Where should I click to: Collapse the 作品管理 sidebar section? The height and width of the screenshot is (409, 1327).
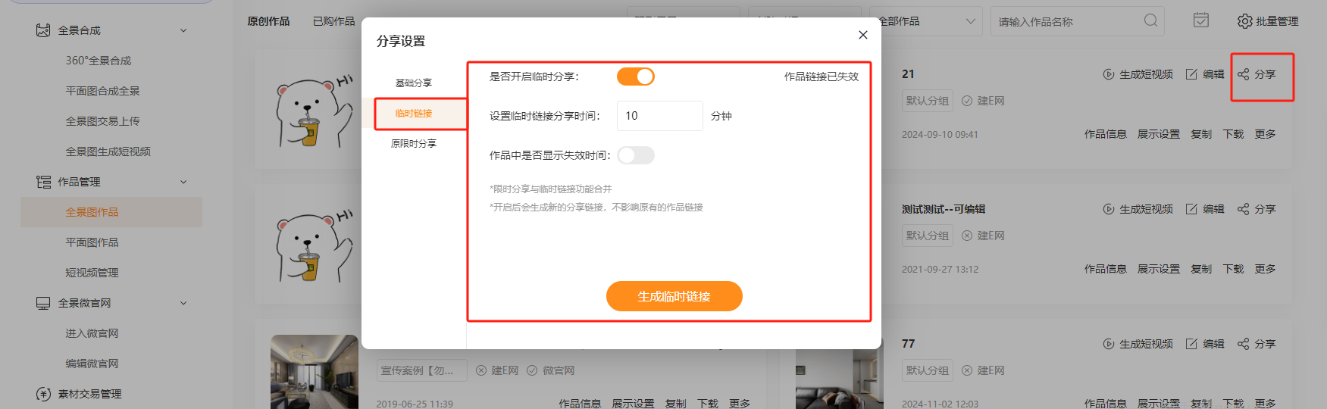(x=183, y=182)
